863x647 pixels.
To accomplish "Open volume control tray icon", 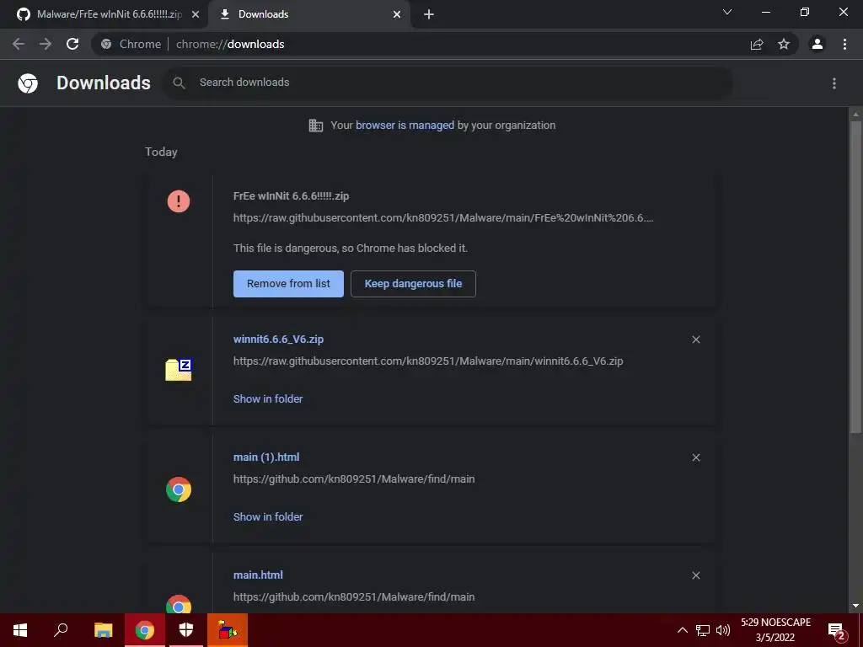I will 722,630.
